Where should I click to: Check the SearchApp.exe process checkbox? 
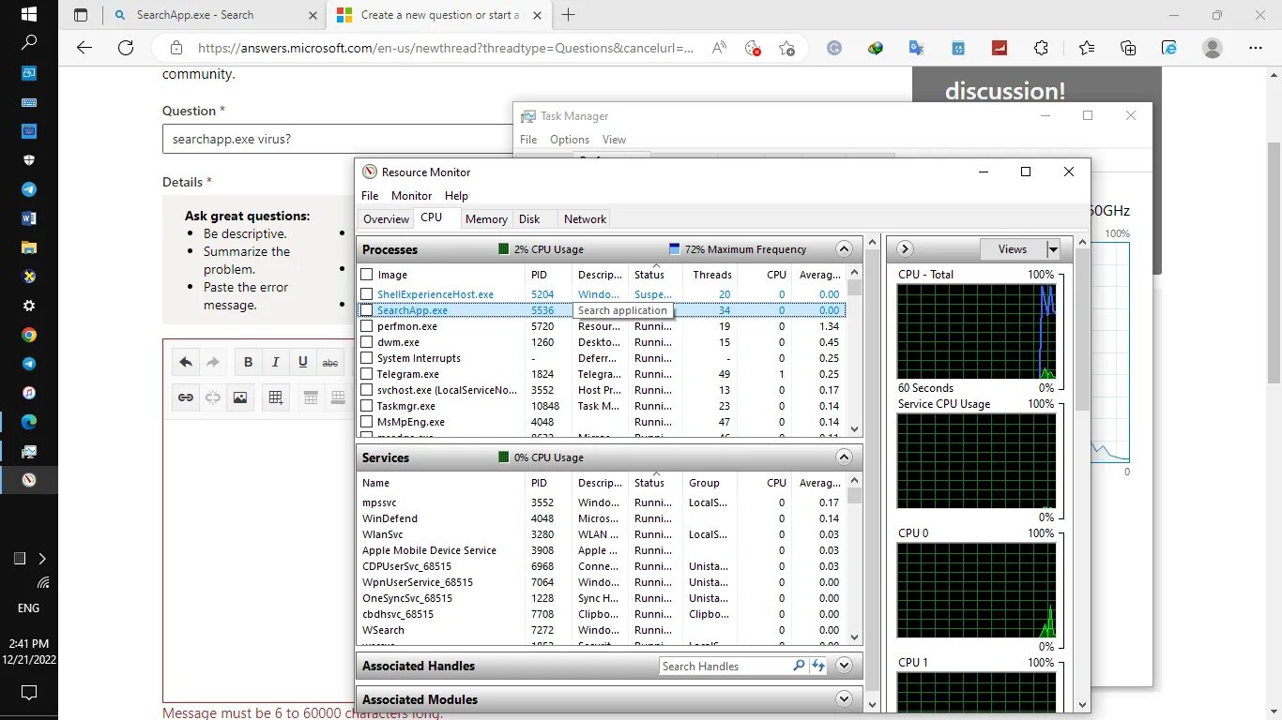[x=366, y=309]
